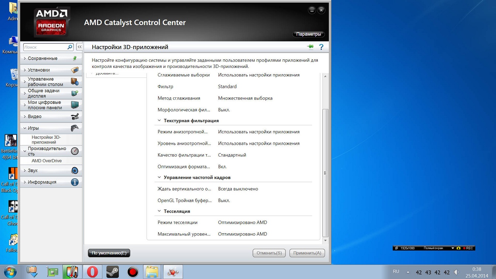Collapse the Тесселяция group

click(x=159, y=211)
